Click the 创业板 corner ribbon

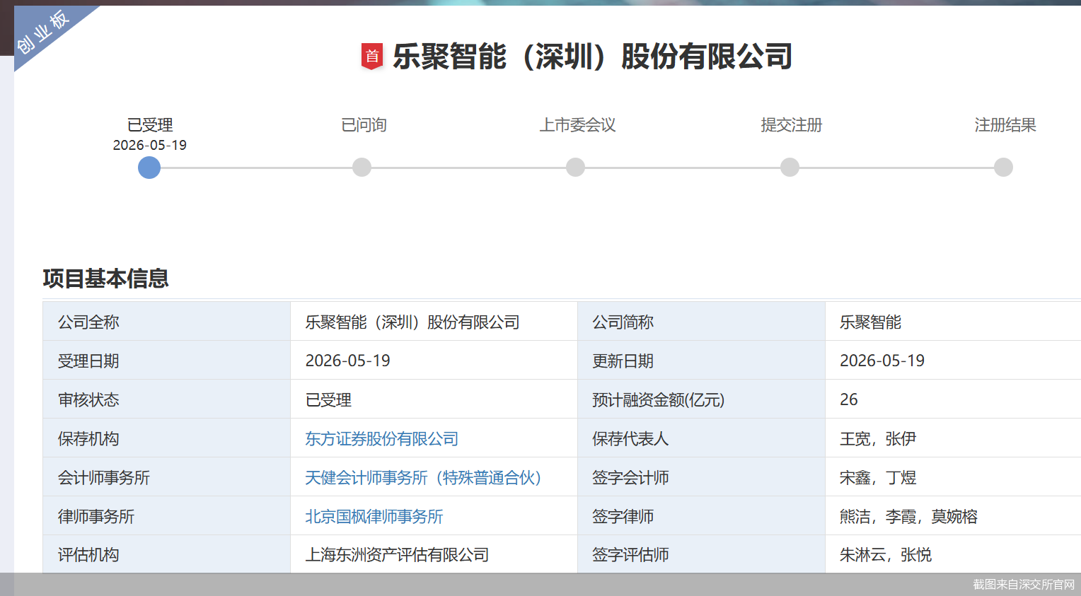click(44, 32)
